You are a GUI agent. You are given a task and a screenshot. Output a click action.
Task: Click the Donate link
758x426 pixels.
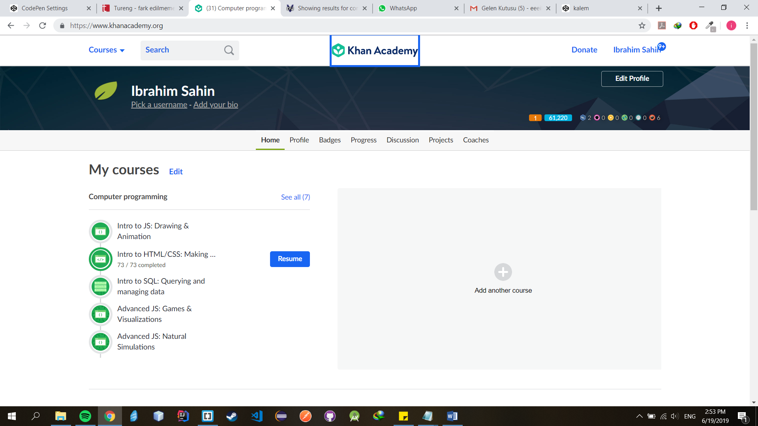[584, 50]
